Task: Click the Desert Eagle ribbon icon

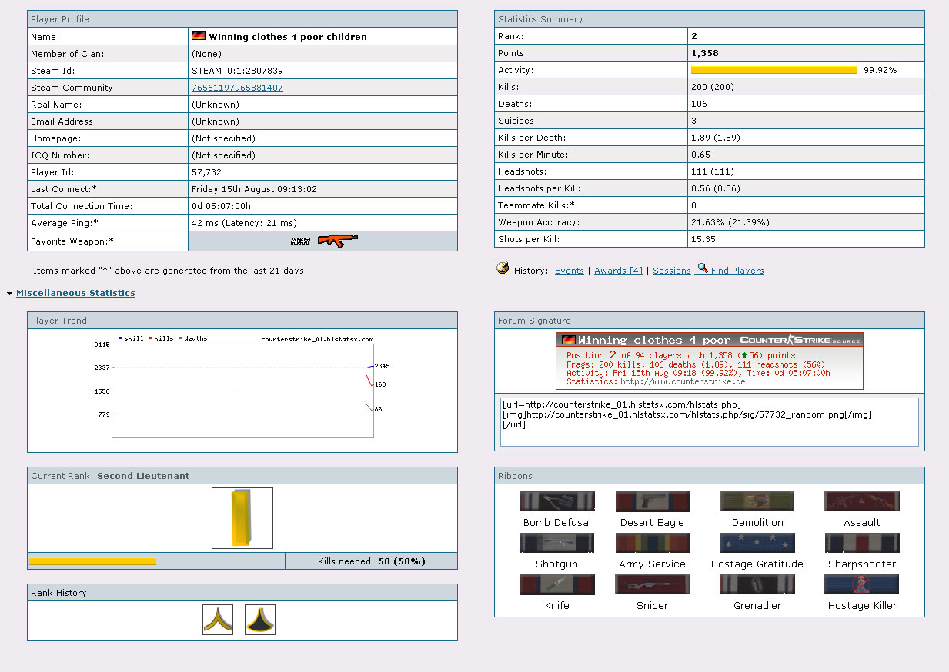Action: coord(653,502)
